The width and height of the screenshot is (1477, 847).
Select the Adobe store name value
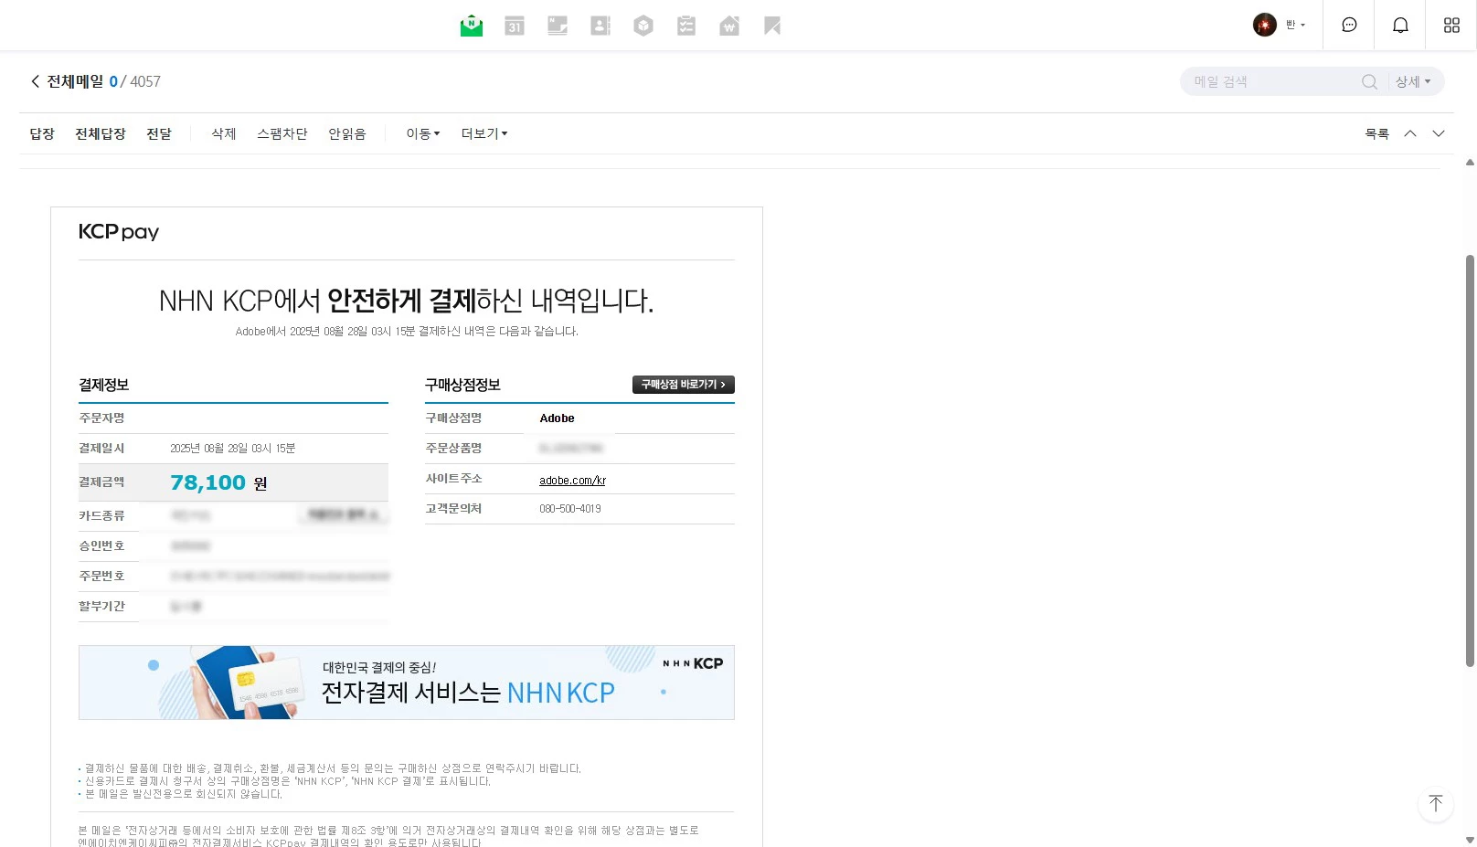557,418
